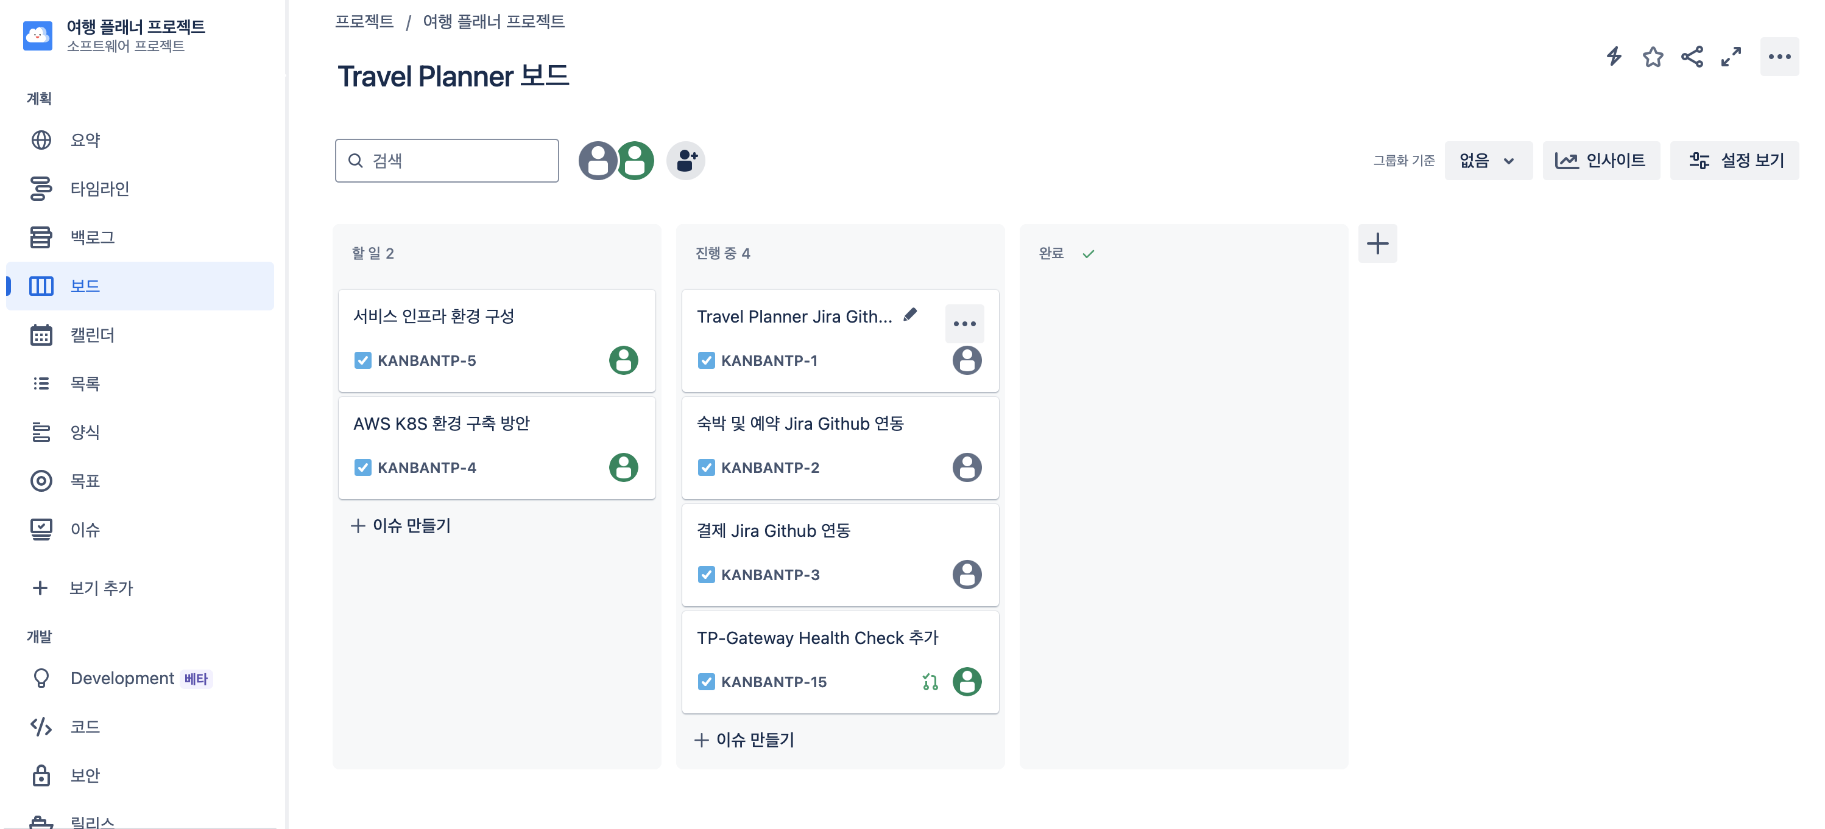
Task: Click pull request icon on KANBANTP-15
Action: pyautogui.click(x=930, y=681)
